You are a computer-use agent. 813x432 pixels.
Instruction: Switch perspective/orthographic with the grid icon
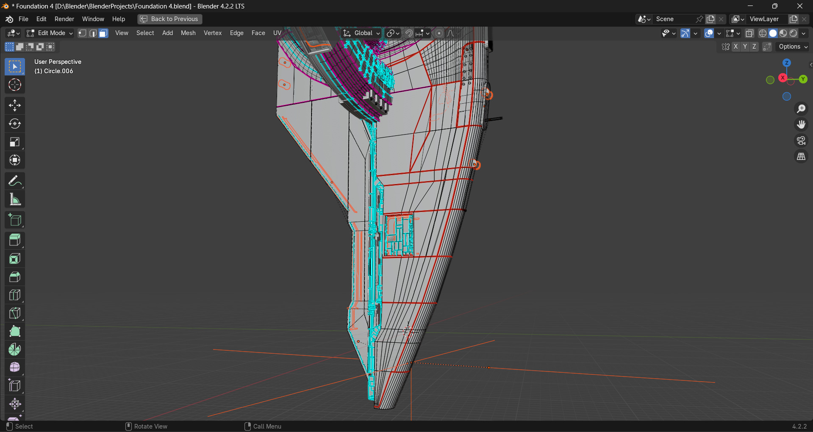click(x=801, y=157)
